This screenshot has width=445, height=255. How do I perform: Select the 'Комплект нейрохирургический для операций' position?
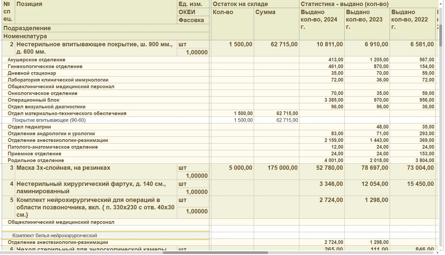96,207
